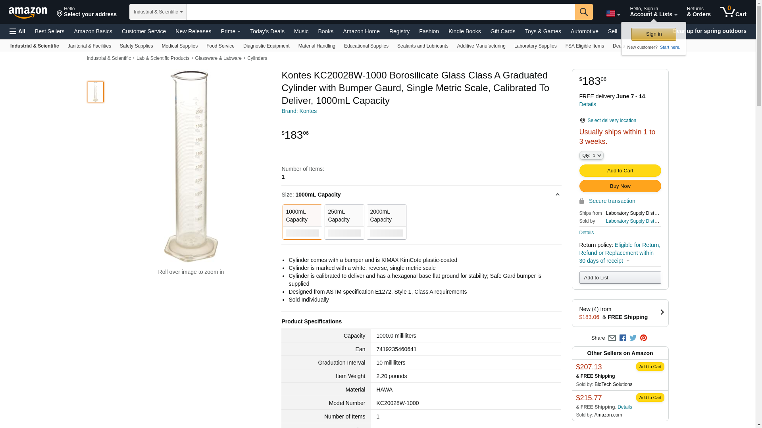The width and height of the screenshot is (762, 428).
Task: Select the 250mL Capacity size option
Action: coord(344,222)
